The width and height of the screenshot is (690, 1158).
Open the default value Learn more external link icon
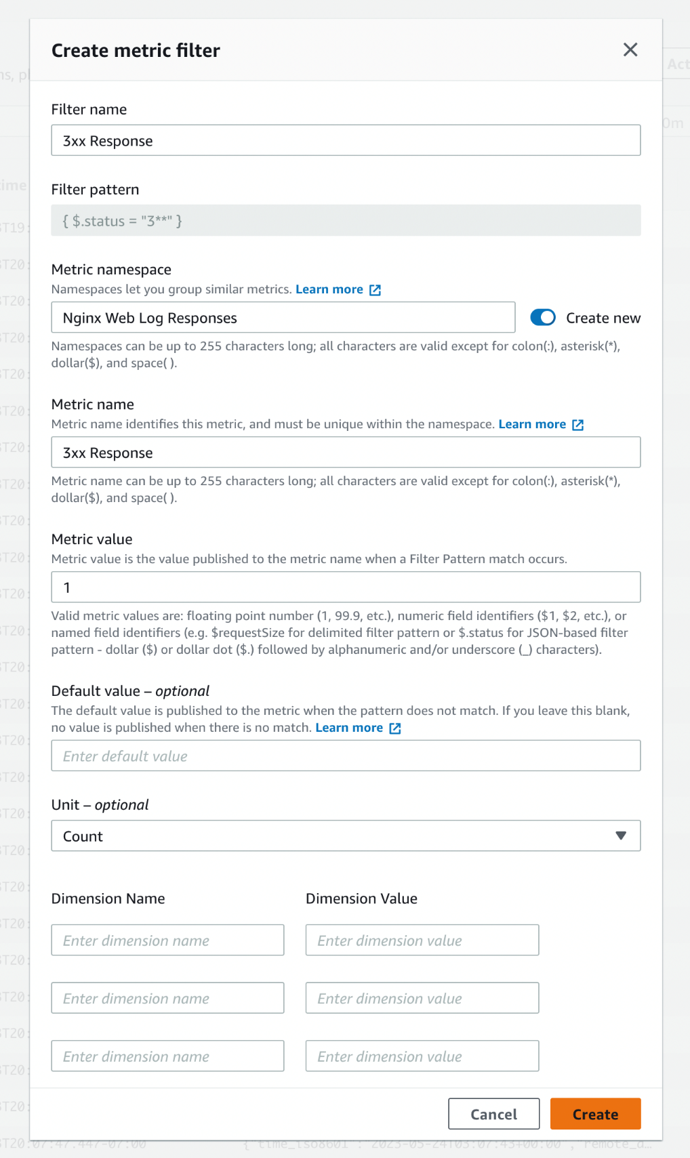[394, 728]
